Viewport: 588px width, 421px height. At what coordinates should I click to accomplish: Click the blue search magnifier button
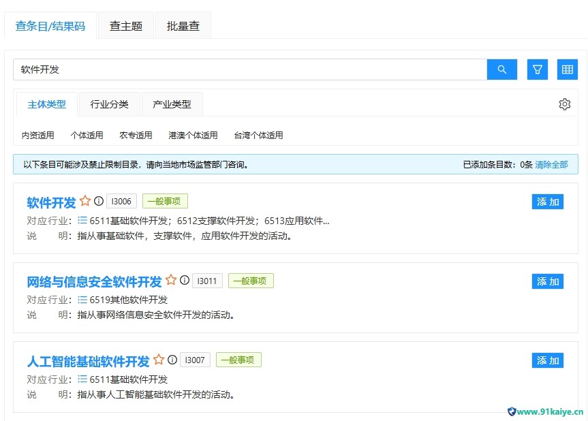(501, 69)
